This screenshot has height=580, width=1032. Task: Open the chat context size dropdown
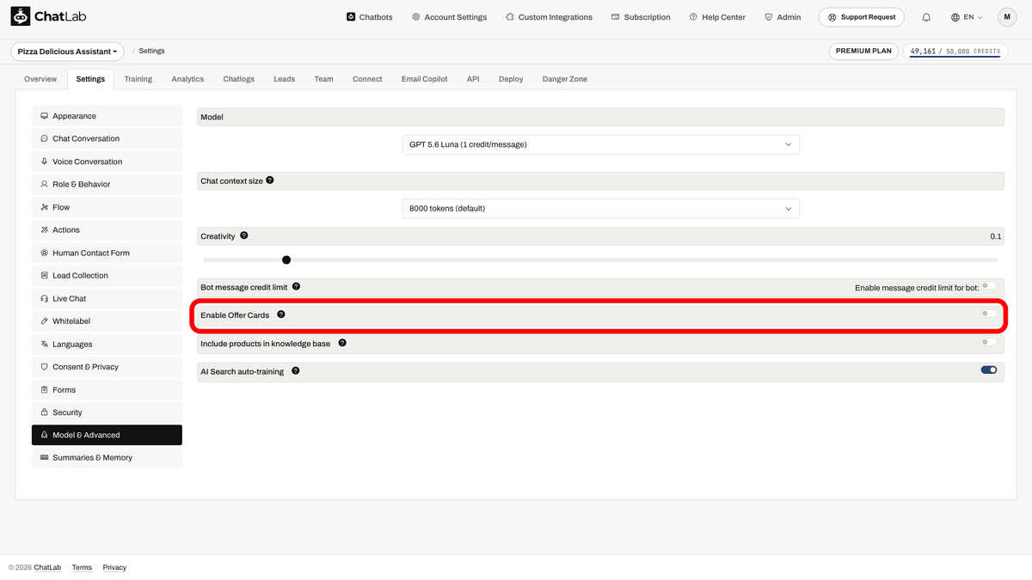point(601,208)
